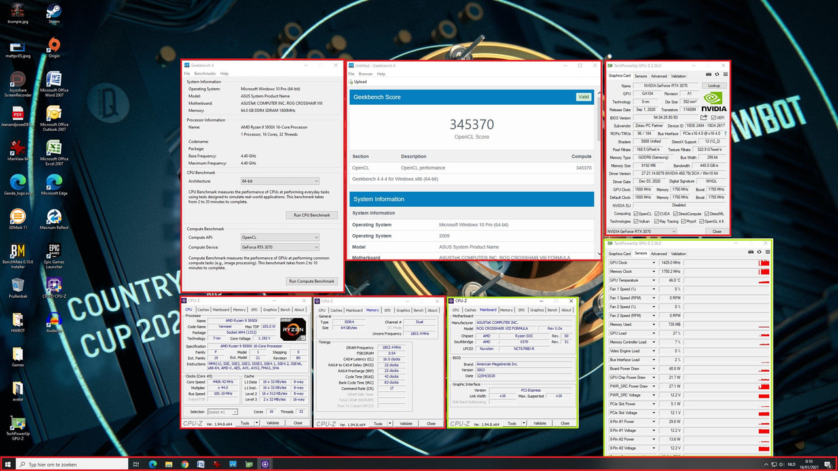The height and width of the screenshot is (471, 838).
Task: Click the Windows Start button
Action: 8,464
